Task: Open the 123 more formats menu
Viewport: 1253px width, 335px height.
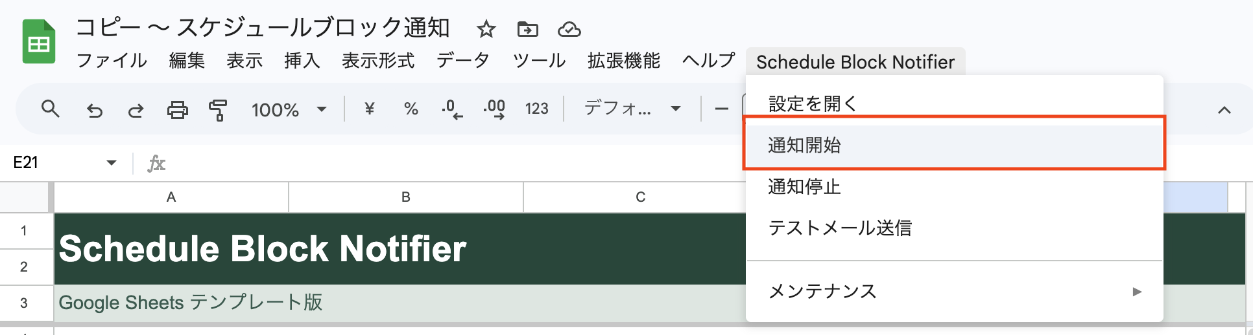Action: pyautogui.click(x=536, y=109)
